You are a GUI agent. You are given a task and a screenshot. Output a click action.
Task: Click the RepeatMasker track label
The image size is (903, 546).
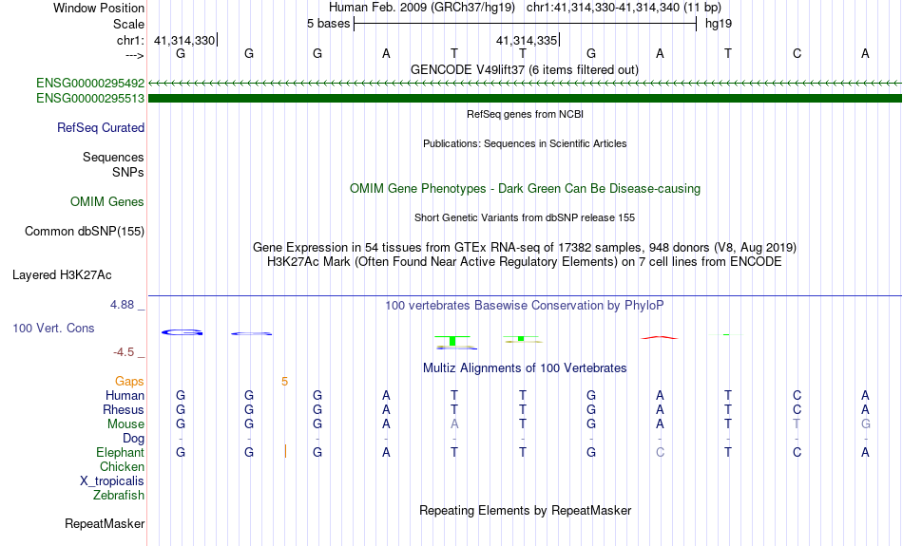pos(105,523)
